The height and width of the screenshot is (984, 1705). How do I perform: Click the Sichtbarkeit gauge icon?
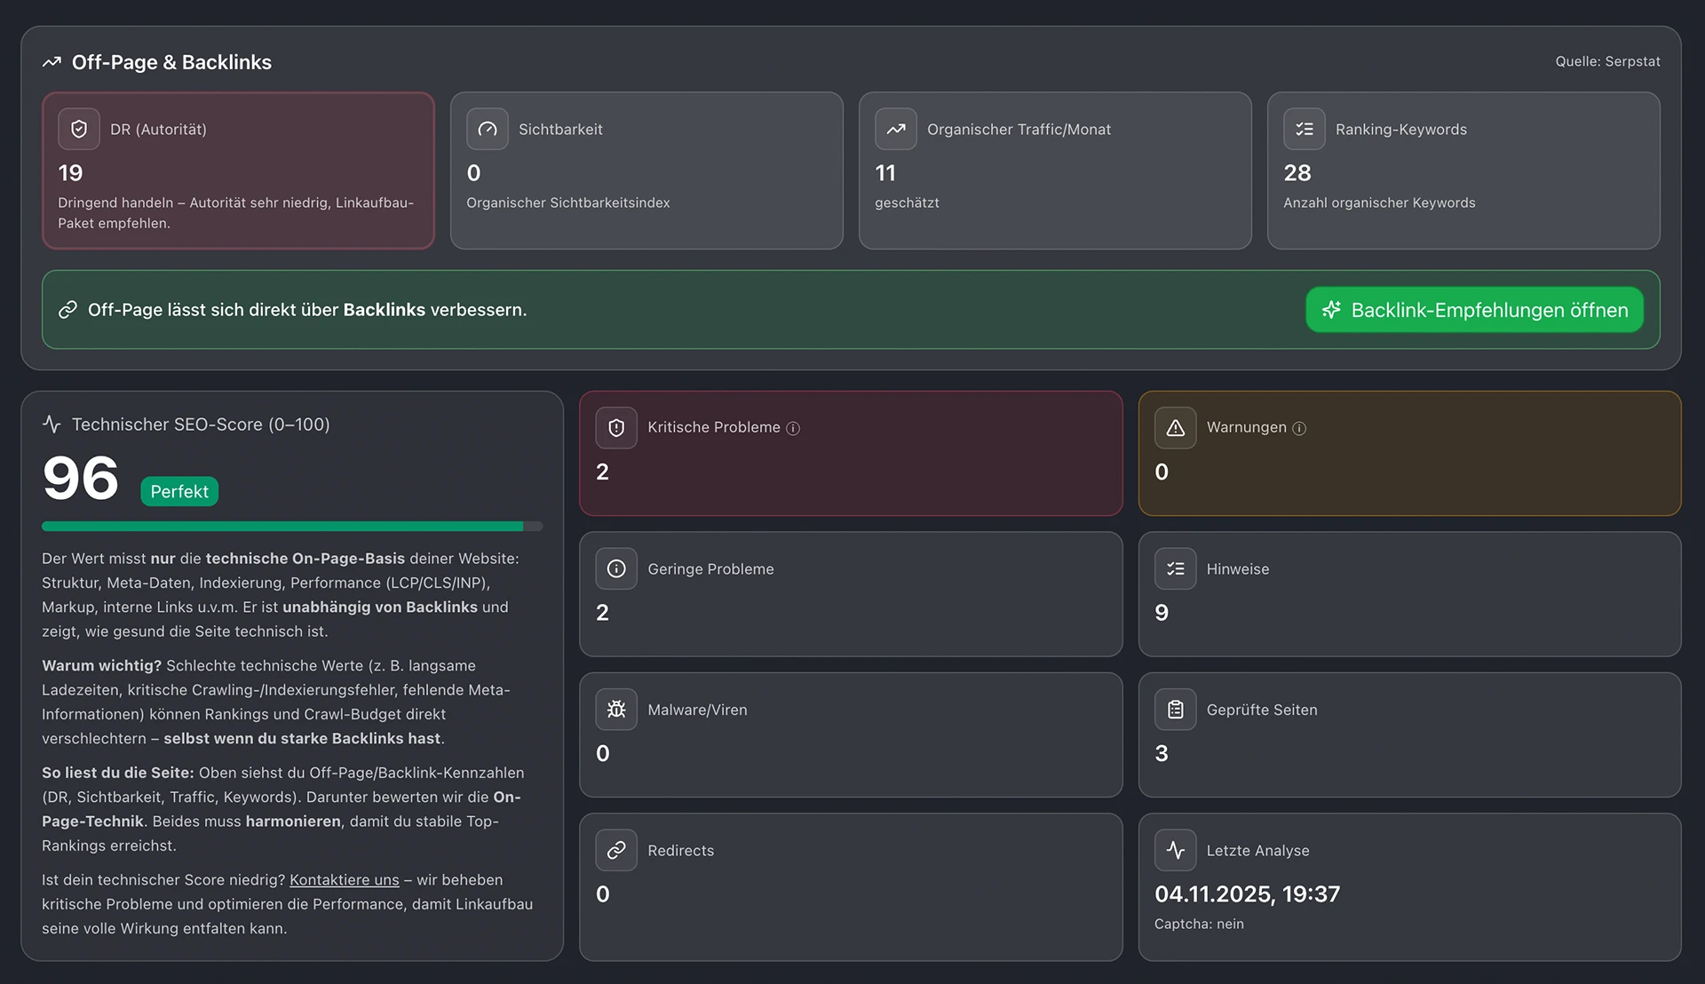coord(488,130)
